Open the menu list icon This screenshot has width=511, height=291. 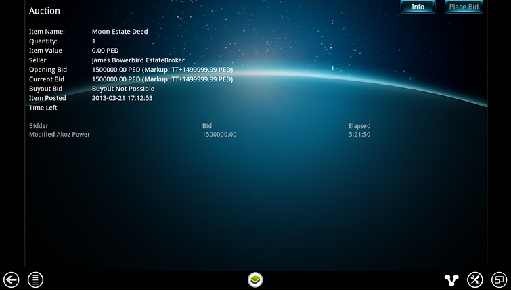tap(35, 280)
